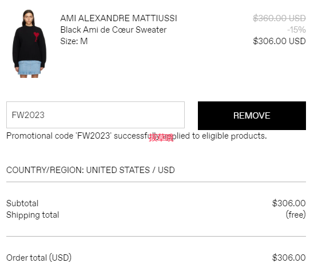Click the red watermark text over the message

[x=161, y=137]
